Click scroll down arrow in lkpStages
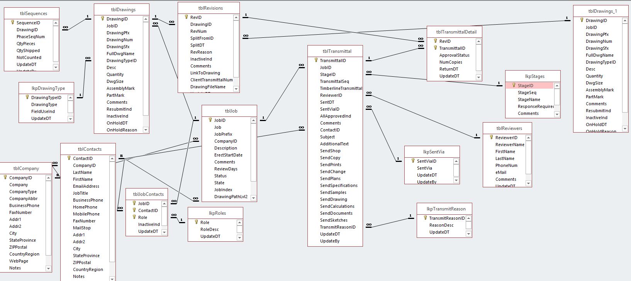 [557, 114]
